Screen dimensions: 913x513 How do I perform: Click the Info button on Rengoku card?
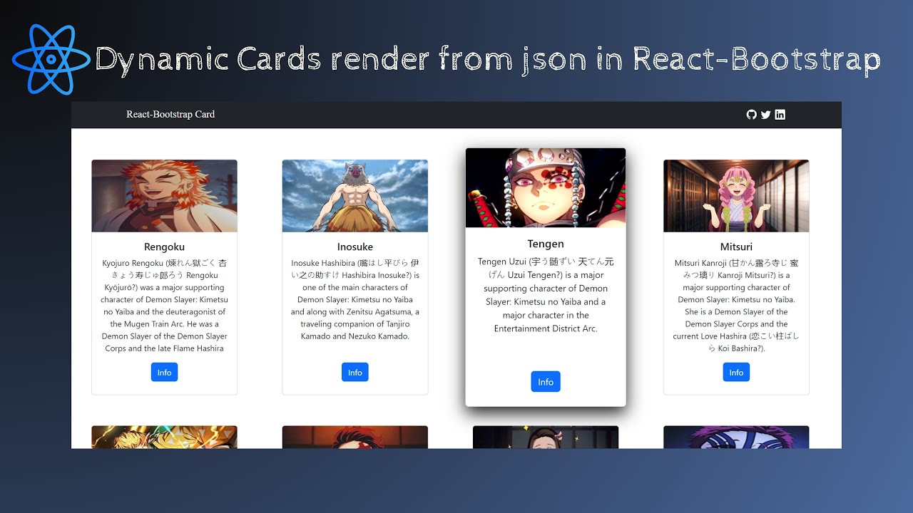pos(164,372)
